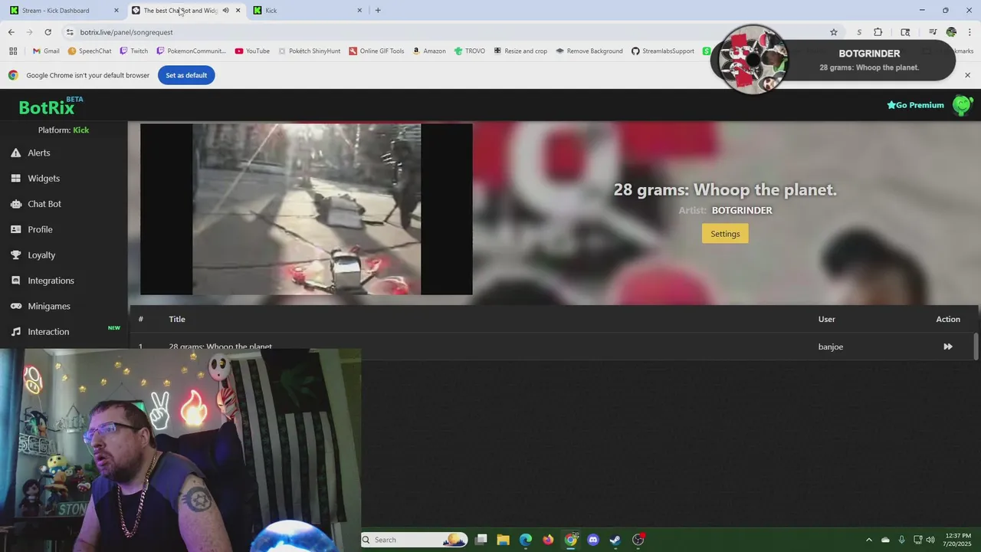Open the Chat Bot robot icon
This screenshot has width=981, height=552.
(15, 204)
